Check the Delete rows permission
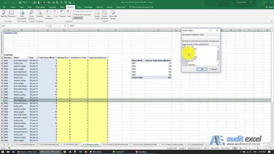The width and height of the screenshot is (274, 154). click(x=184, y=61)
